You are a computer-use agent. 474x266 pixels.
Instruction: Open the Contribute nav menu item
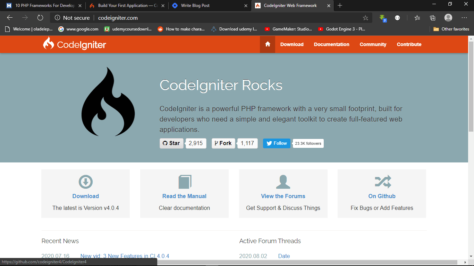coord(409,44)
